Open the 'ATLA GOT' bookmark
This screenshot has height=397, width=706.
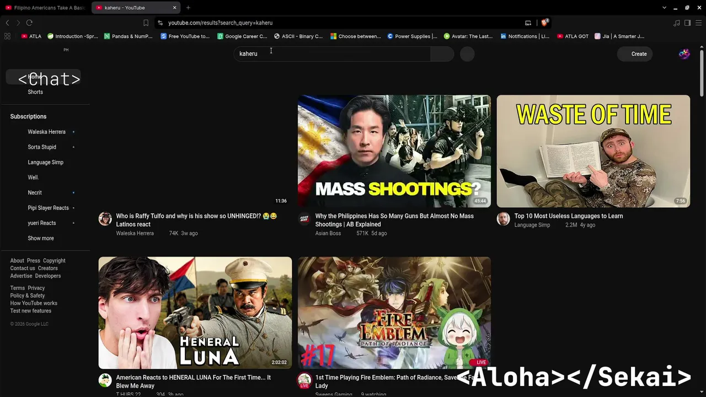573,36
